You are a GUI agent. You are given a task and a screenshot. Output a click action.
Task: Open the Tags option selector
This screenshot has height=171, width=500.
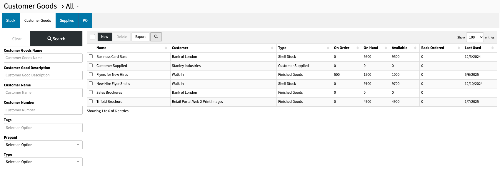(43, 128)
